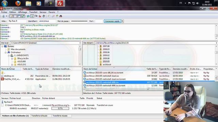Click the Mot de passe field
This screenshot has width=218, height=122.
click(79, 21)
